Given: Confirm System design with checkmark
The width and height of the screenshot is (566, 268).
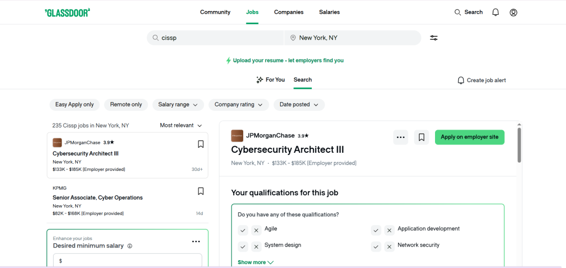Looking at the screenshot, I should point(243,246).
